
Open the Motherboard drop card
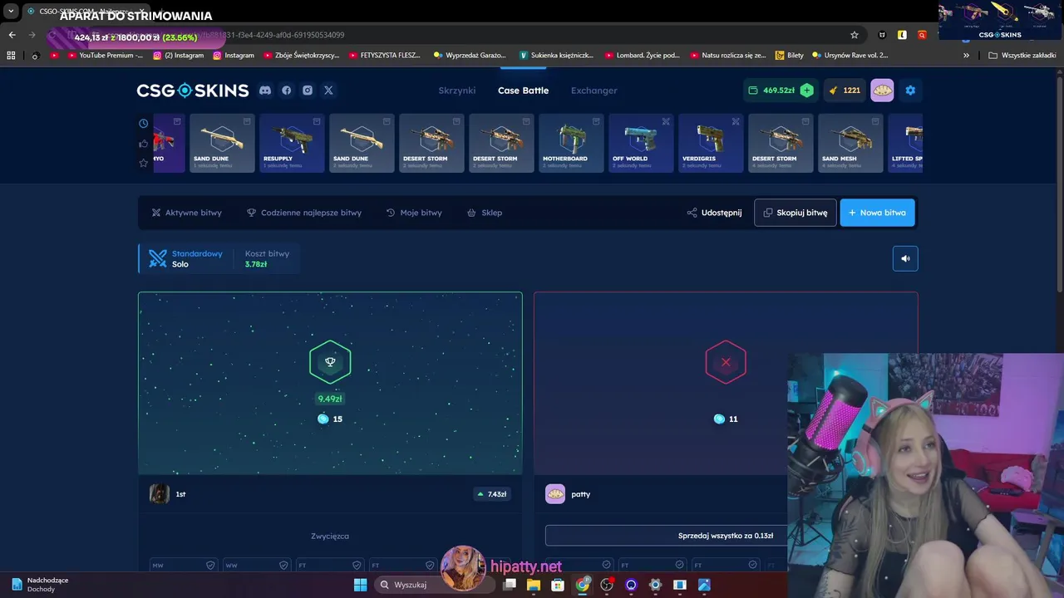click(x=571, y=143)
